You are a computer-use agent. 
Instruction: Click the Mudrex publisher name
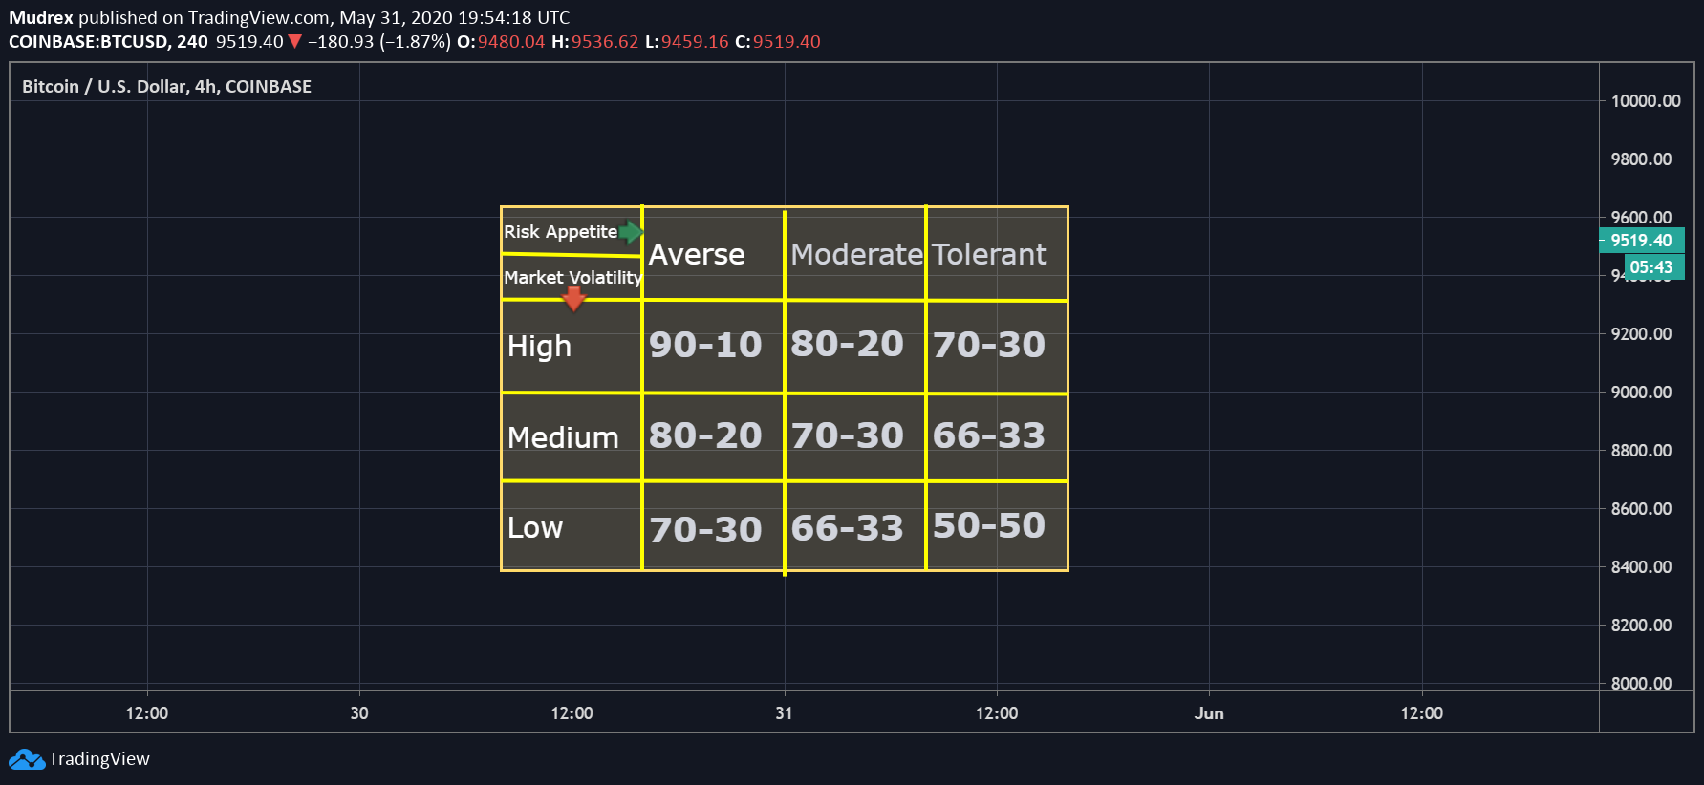point(41,17)
